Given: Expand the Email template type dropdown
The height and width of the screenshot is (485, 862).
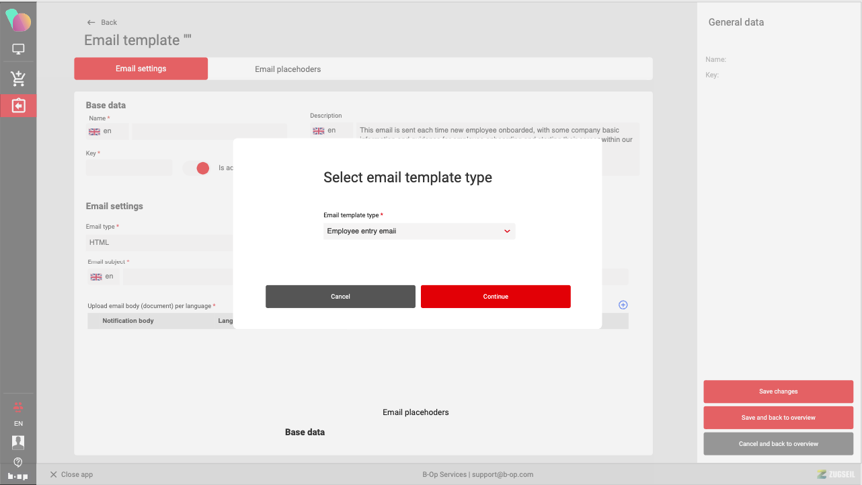Looking at the screenshot, I should pos(419,231).
